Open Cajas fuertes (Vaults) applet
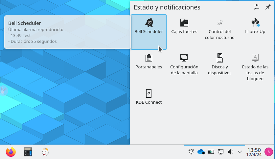The height and width of the screenshot is (159, 275). click(x=184, y=26)
